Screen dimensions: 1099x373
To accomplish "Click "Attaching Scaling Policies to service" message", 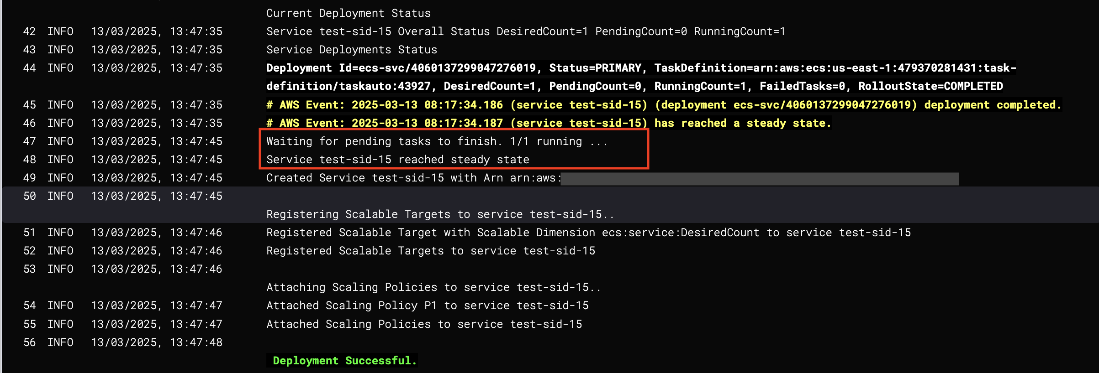I will point(433,287).
